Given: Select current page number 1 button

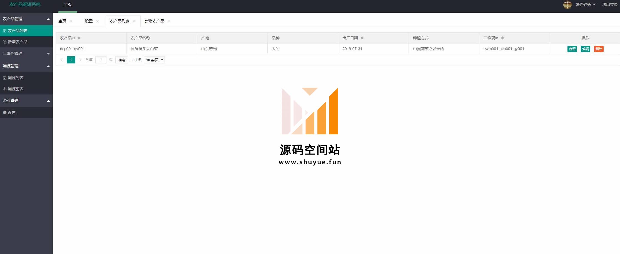Looking at the screenshot, I should tap(71, 60).
